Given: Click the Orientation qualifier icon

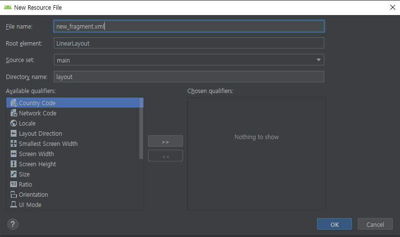Looking at the screenshot, I should click(x=14, y=194).
